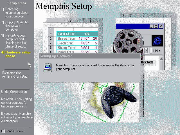Select spreadsheet row header 1
The image size is (180, 135).
51,30
